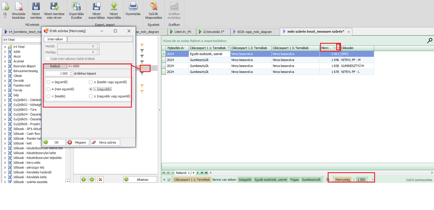Click the Nézet mentése floppy icon
Image resolution: width=434 pixels, height=210 pixels.
click(x=36, y=7)
